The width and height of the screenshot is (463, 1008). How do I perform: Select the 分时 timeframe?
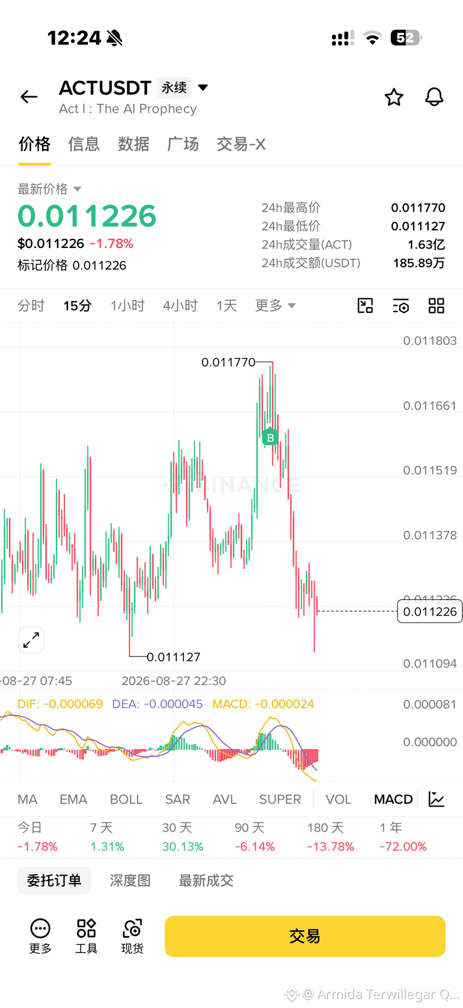tap(31, 306)
